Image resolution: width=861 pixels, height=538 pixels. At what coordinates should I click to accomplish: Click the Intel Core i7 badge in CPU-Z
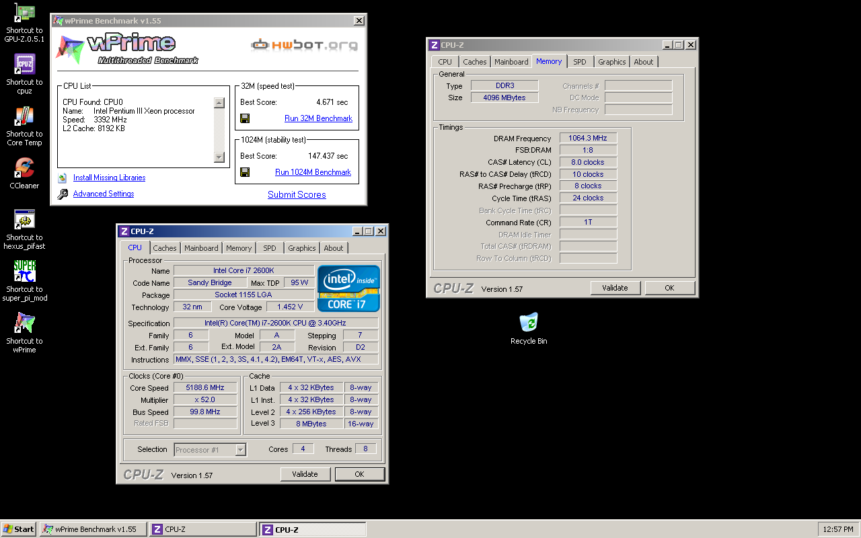pyautogui.click(x=348, y=289)
